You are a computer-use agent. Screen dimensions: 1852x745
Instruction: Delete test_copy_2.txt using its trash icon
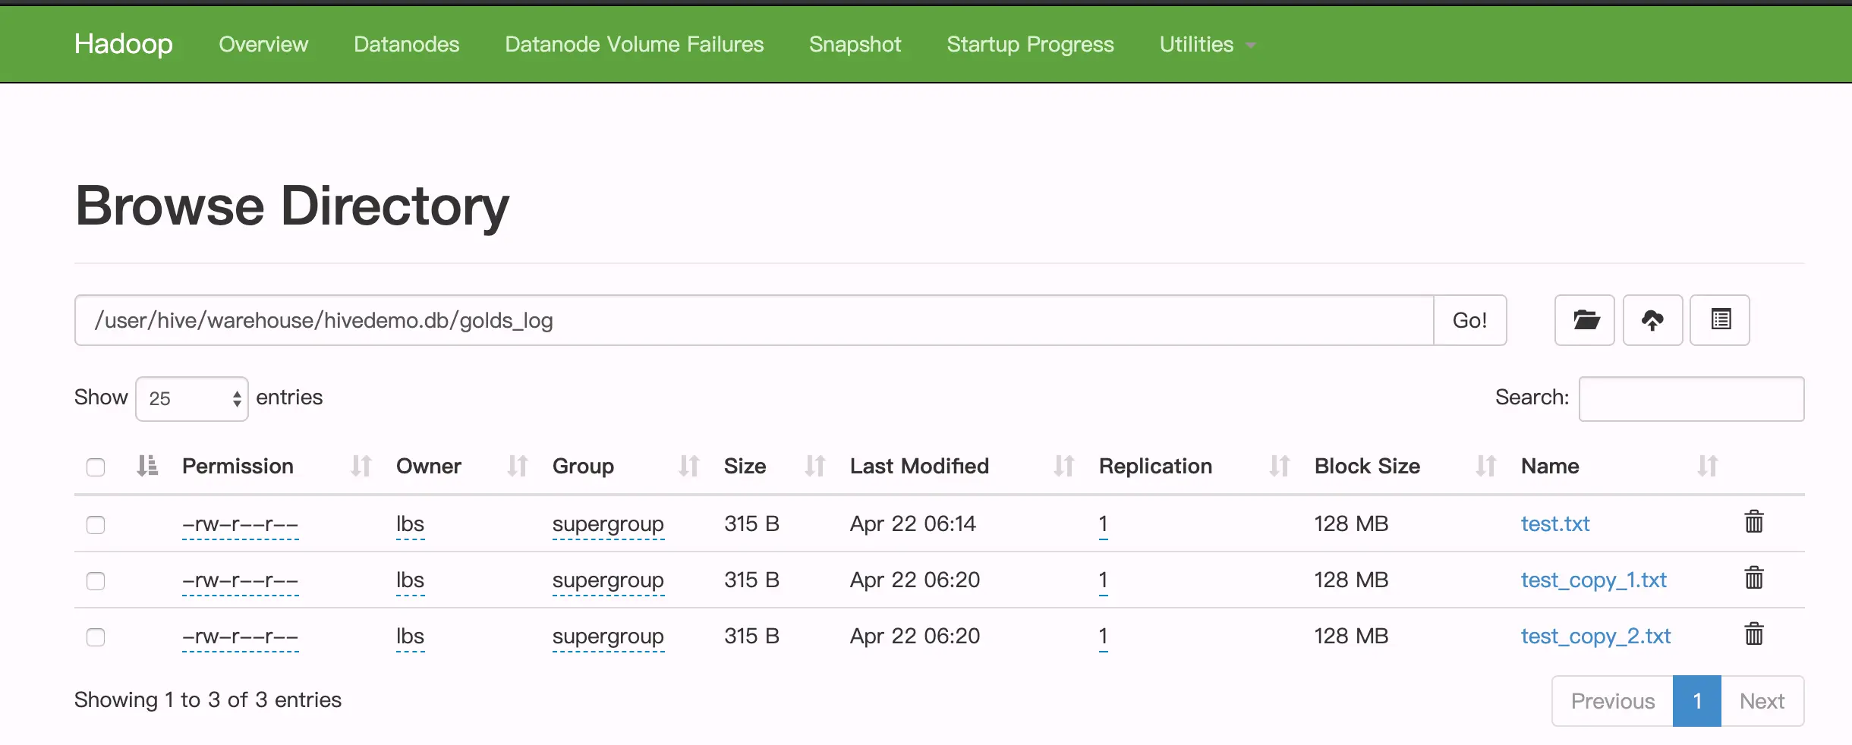(1753, 634)
